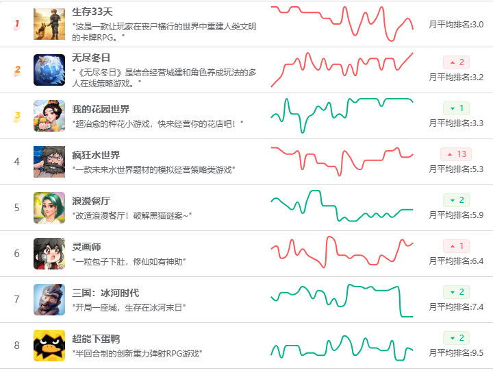The height and width of the screenshot is (373, 493).
Task: Click the 浪漫餐厅 ranking trend chart
Action: [342, 206]
